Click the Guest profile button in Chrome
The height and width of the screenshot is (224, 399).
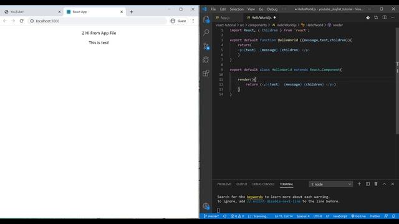[x=178, y=21]
